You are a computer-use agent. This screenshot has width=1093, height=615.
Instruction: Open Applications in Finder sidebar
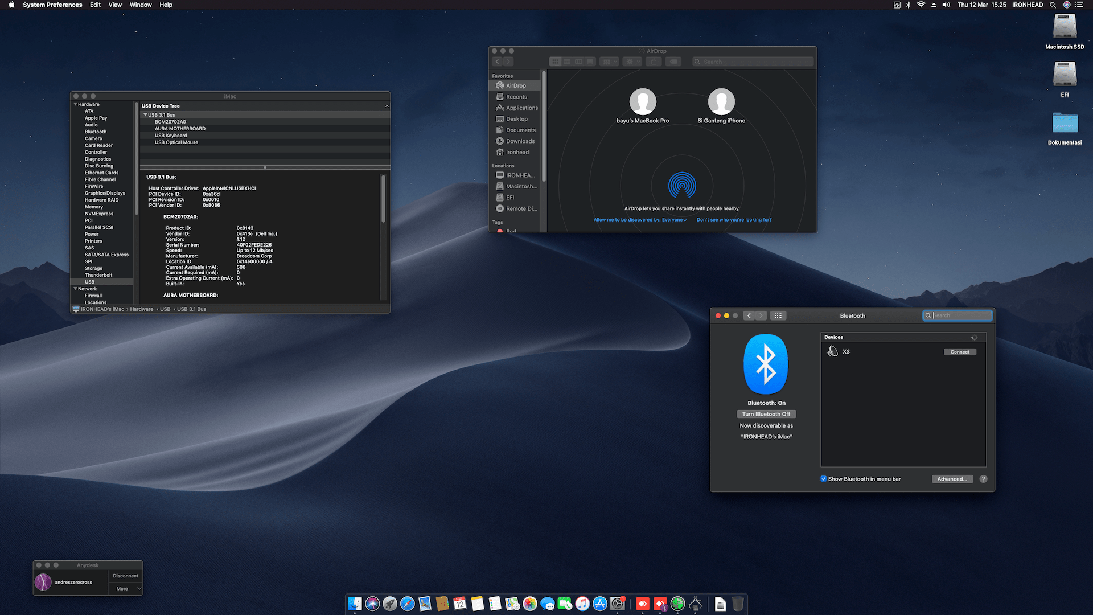pos(515,108)
